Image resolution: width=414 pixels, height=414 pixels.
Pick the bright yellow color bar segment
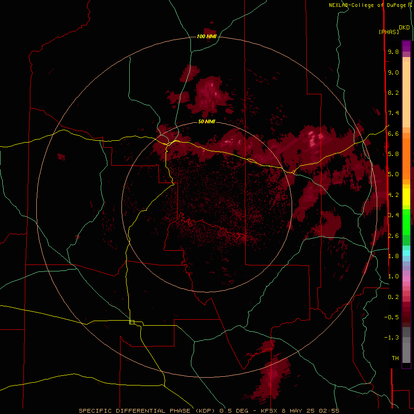click(x=406, y=197)
